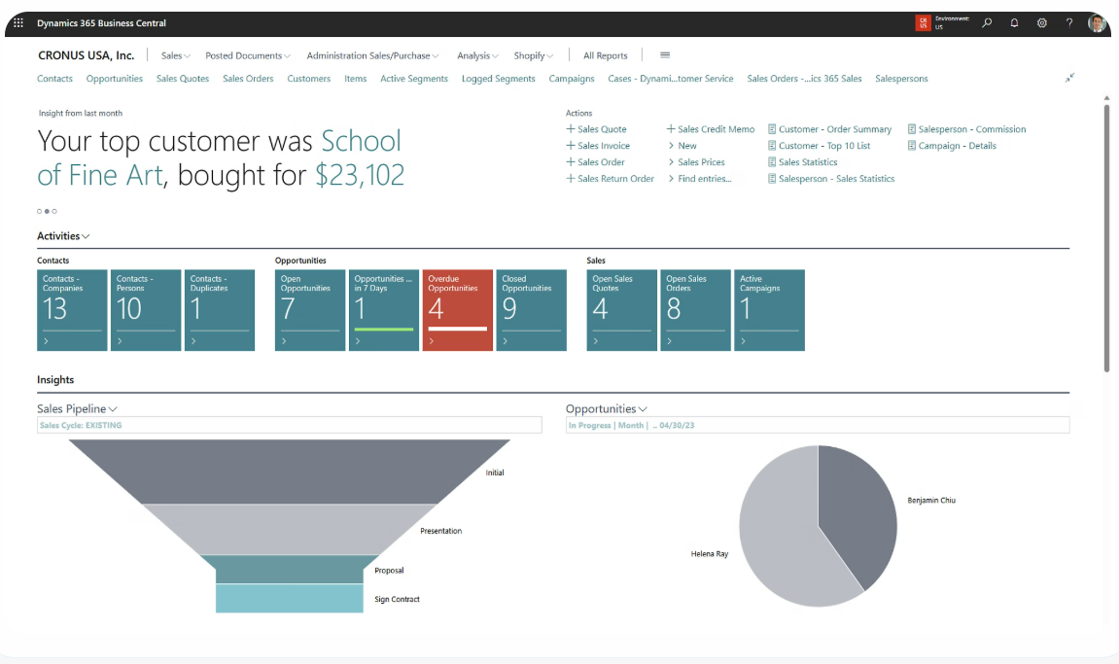The image size is (1119, 664).
Task: Click arrow on Active Campaigns tile
Action: pyautogui.click(x=743, y=341)
